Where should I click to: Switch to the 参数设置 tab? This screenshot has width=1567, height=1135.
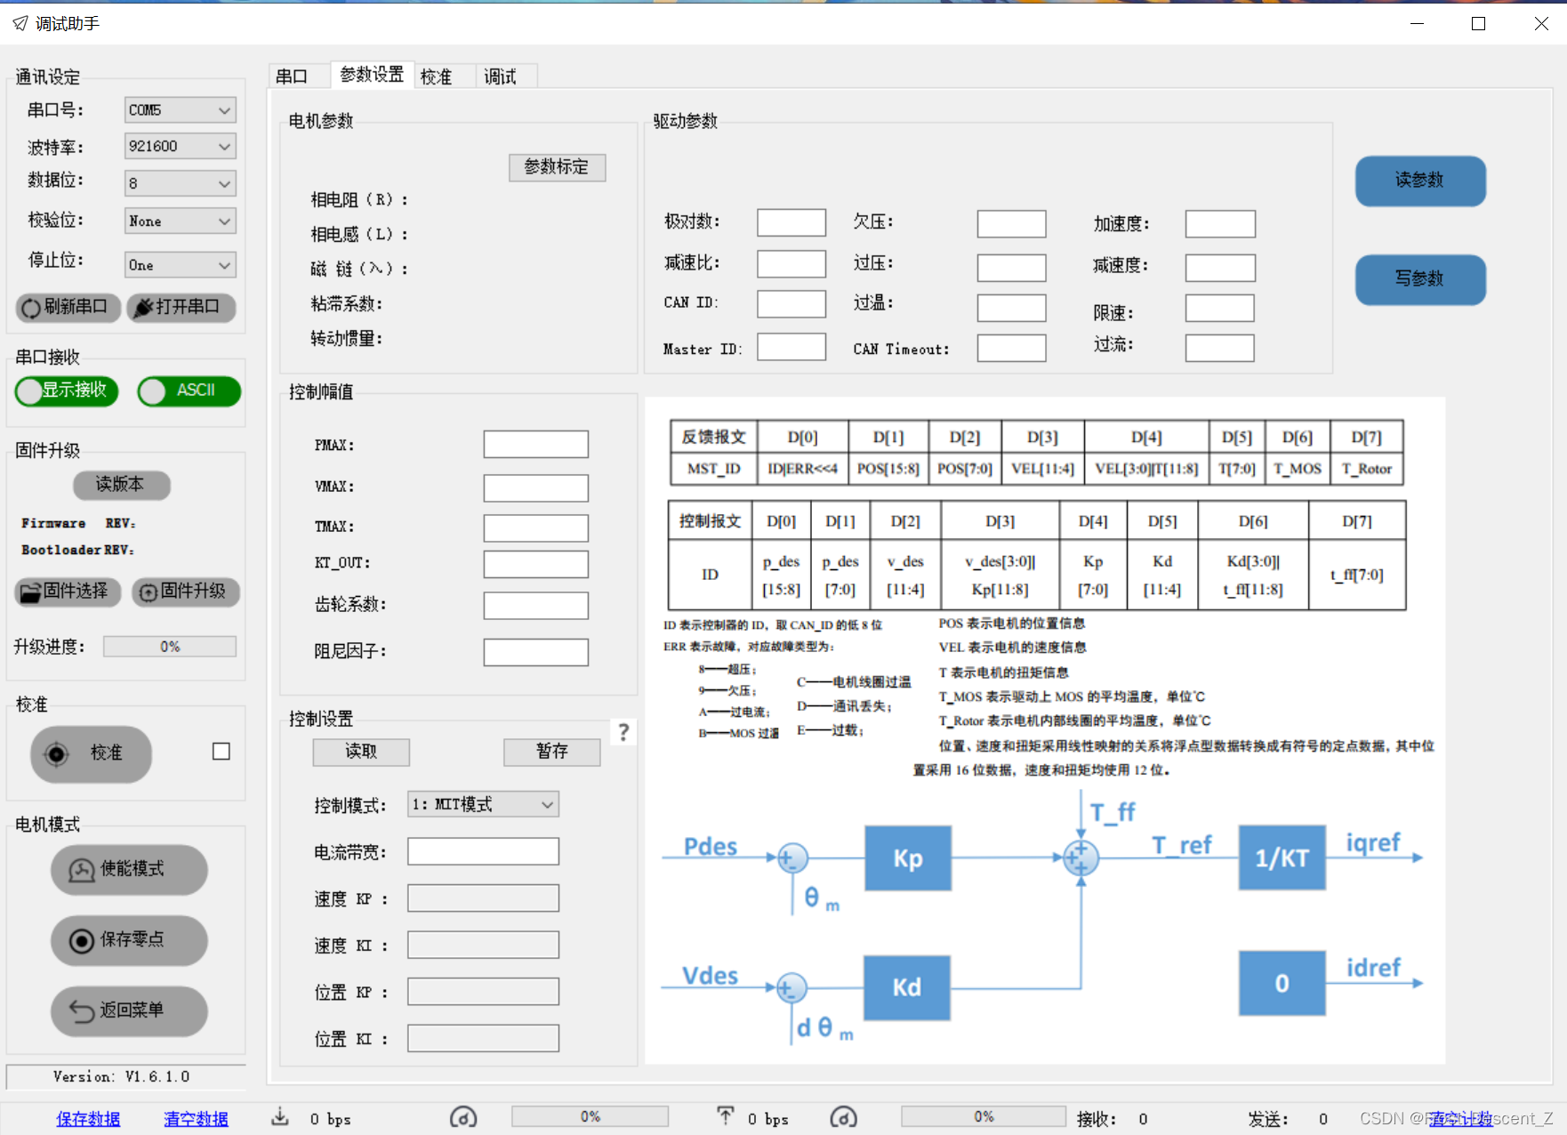(372, 75)
